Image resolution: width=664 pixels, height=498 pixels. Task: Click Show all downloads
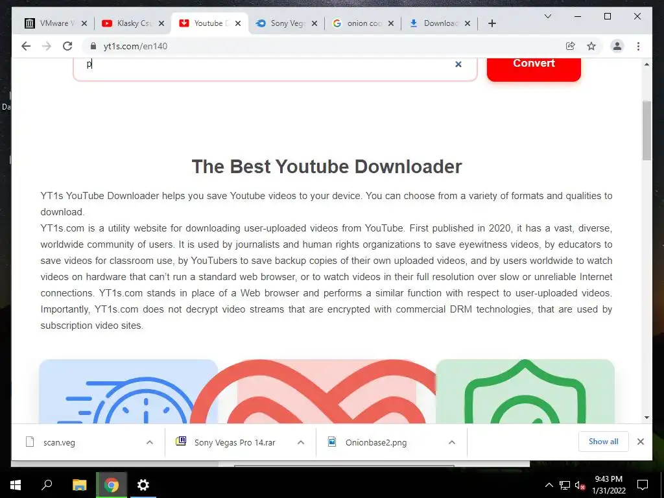(x=603, y=442)
